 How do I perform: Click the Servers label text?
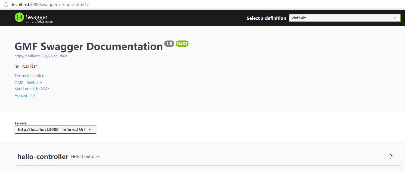(x=21, y=123)
